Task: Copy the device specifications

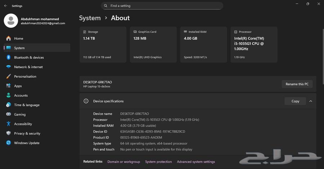Action: [x=295, y=101]
